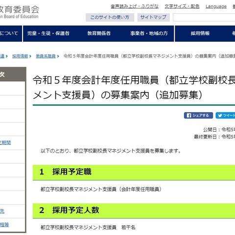Open 文字サイズ・配色 settings link

[182, 6]
